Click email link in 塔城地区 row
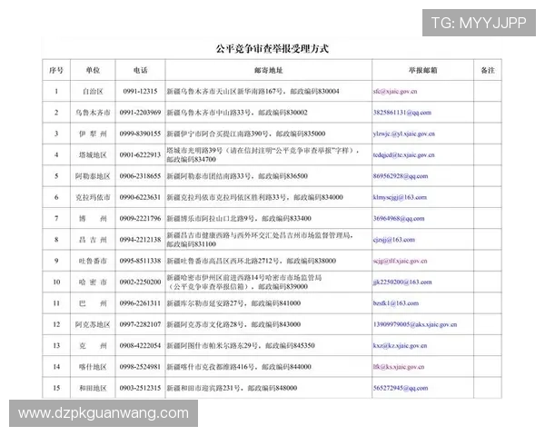Image resolution: width=545 pixels, height=436 pixels. coord(404,155)
